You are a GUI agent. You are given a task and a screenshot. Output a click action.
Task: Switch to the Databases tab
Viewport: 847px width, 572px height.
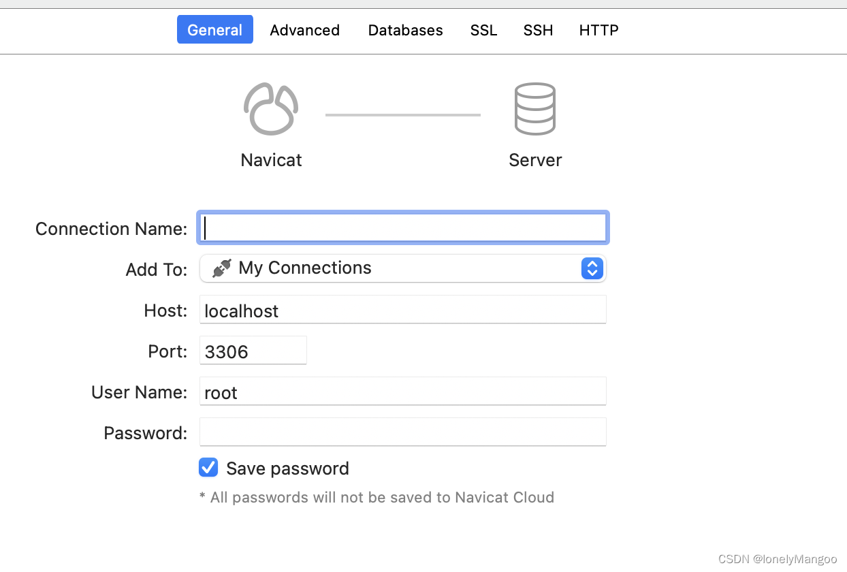tap(405, 30)
